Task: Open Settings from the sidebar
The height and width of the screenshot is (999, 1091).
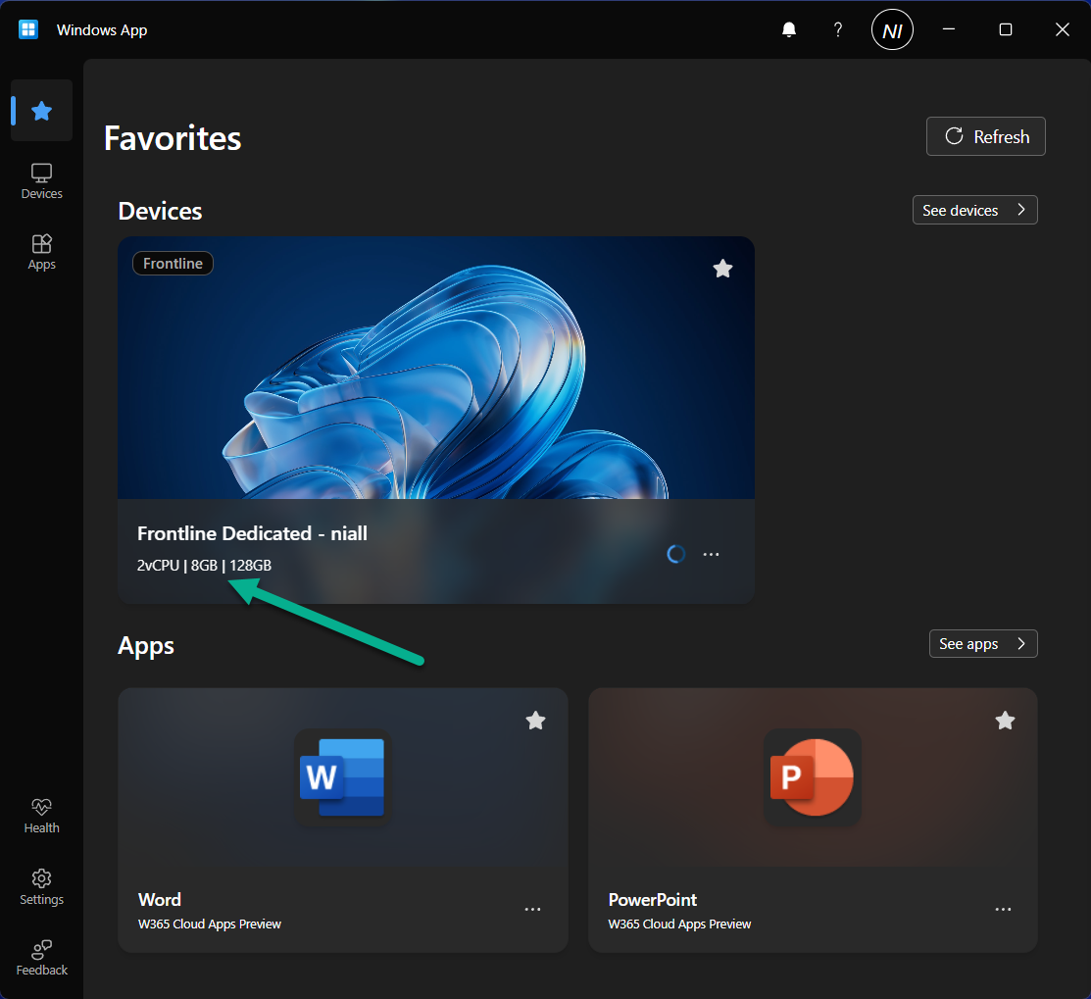Action: tap(41, 885)
